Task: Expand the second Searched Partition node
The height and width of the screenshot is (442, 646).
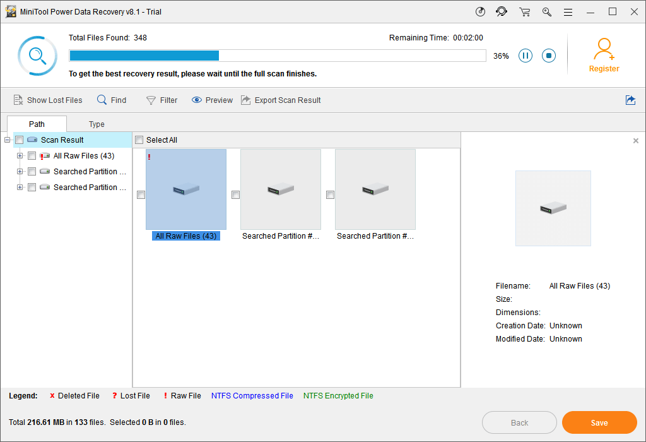Action: coord(20,187)
